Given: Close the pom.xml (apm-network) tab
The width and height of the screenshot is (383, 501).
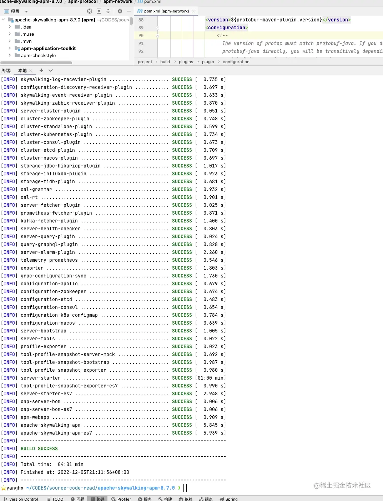Looking at the screenshot, I should [193, 11].
